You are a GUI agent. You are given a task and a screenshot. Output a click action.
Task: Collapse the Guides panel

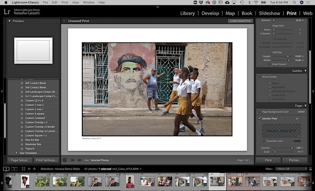pos(305,71)
